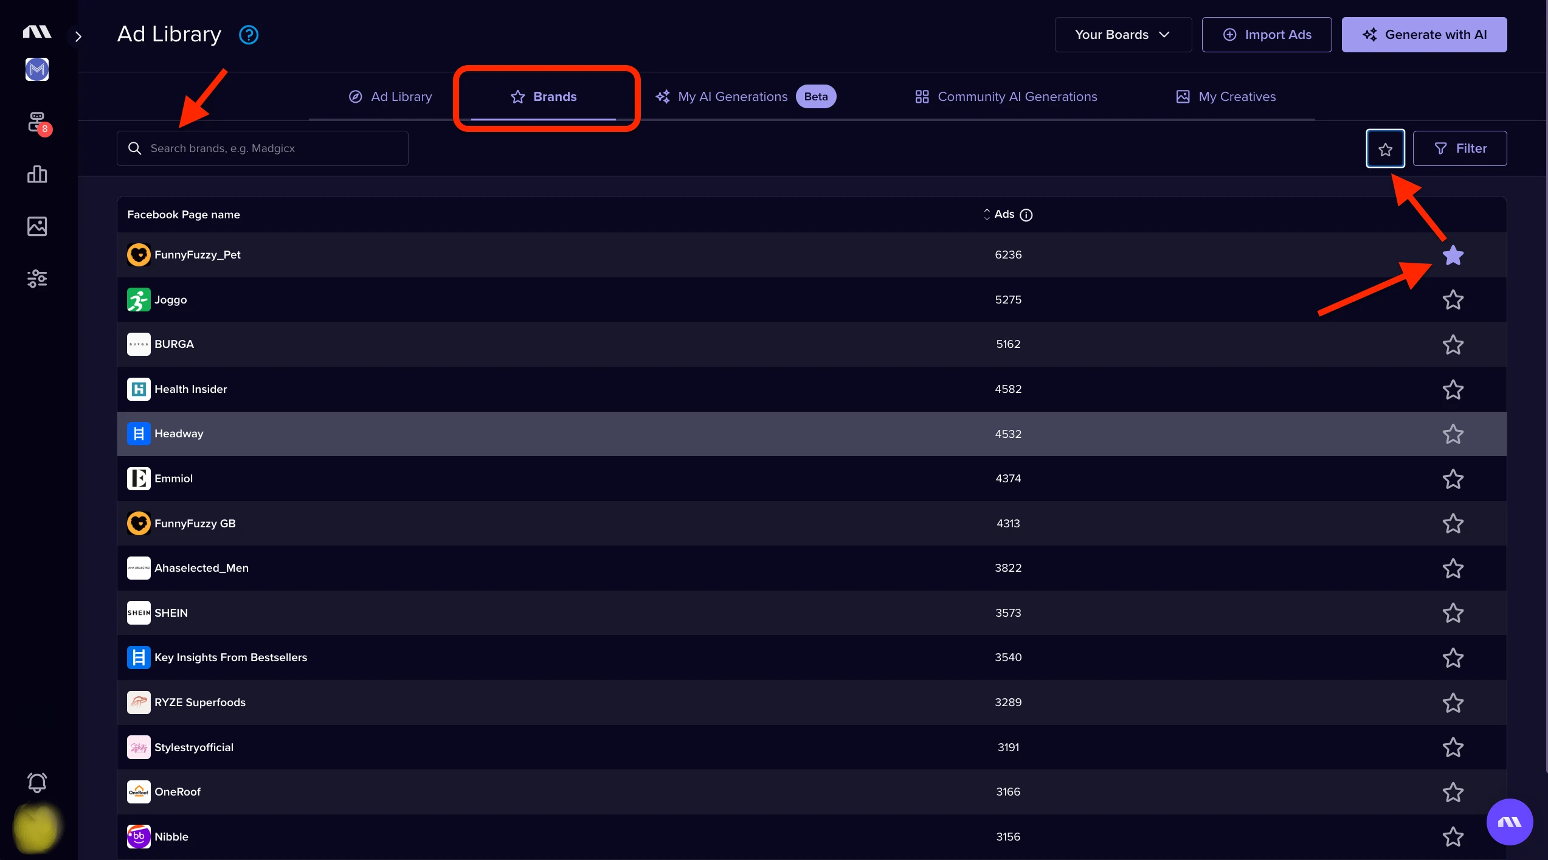Viewport: 1548px width, 860px height.
Task: Click the FunnyFuzzy_Pet brand logo
Action: (139, 255)
